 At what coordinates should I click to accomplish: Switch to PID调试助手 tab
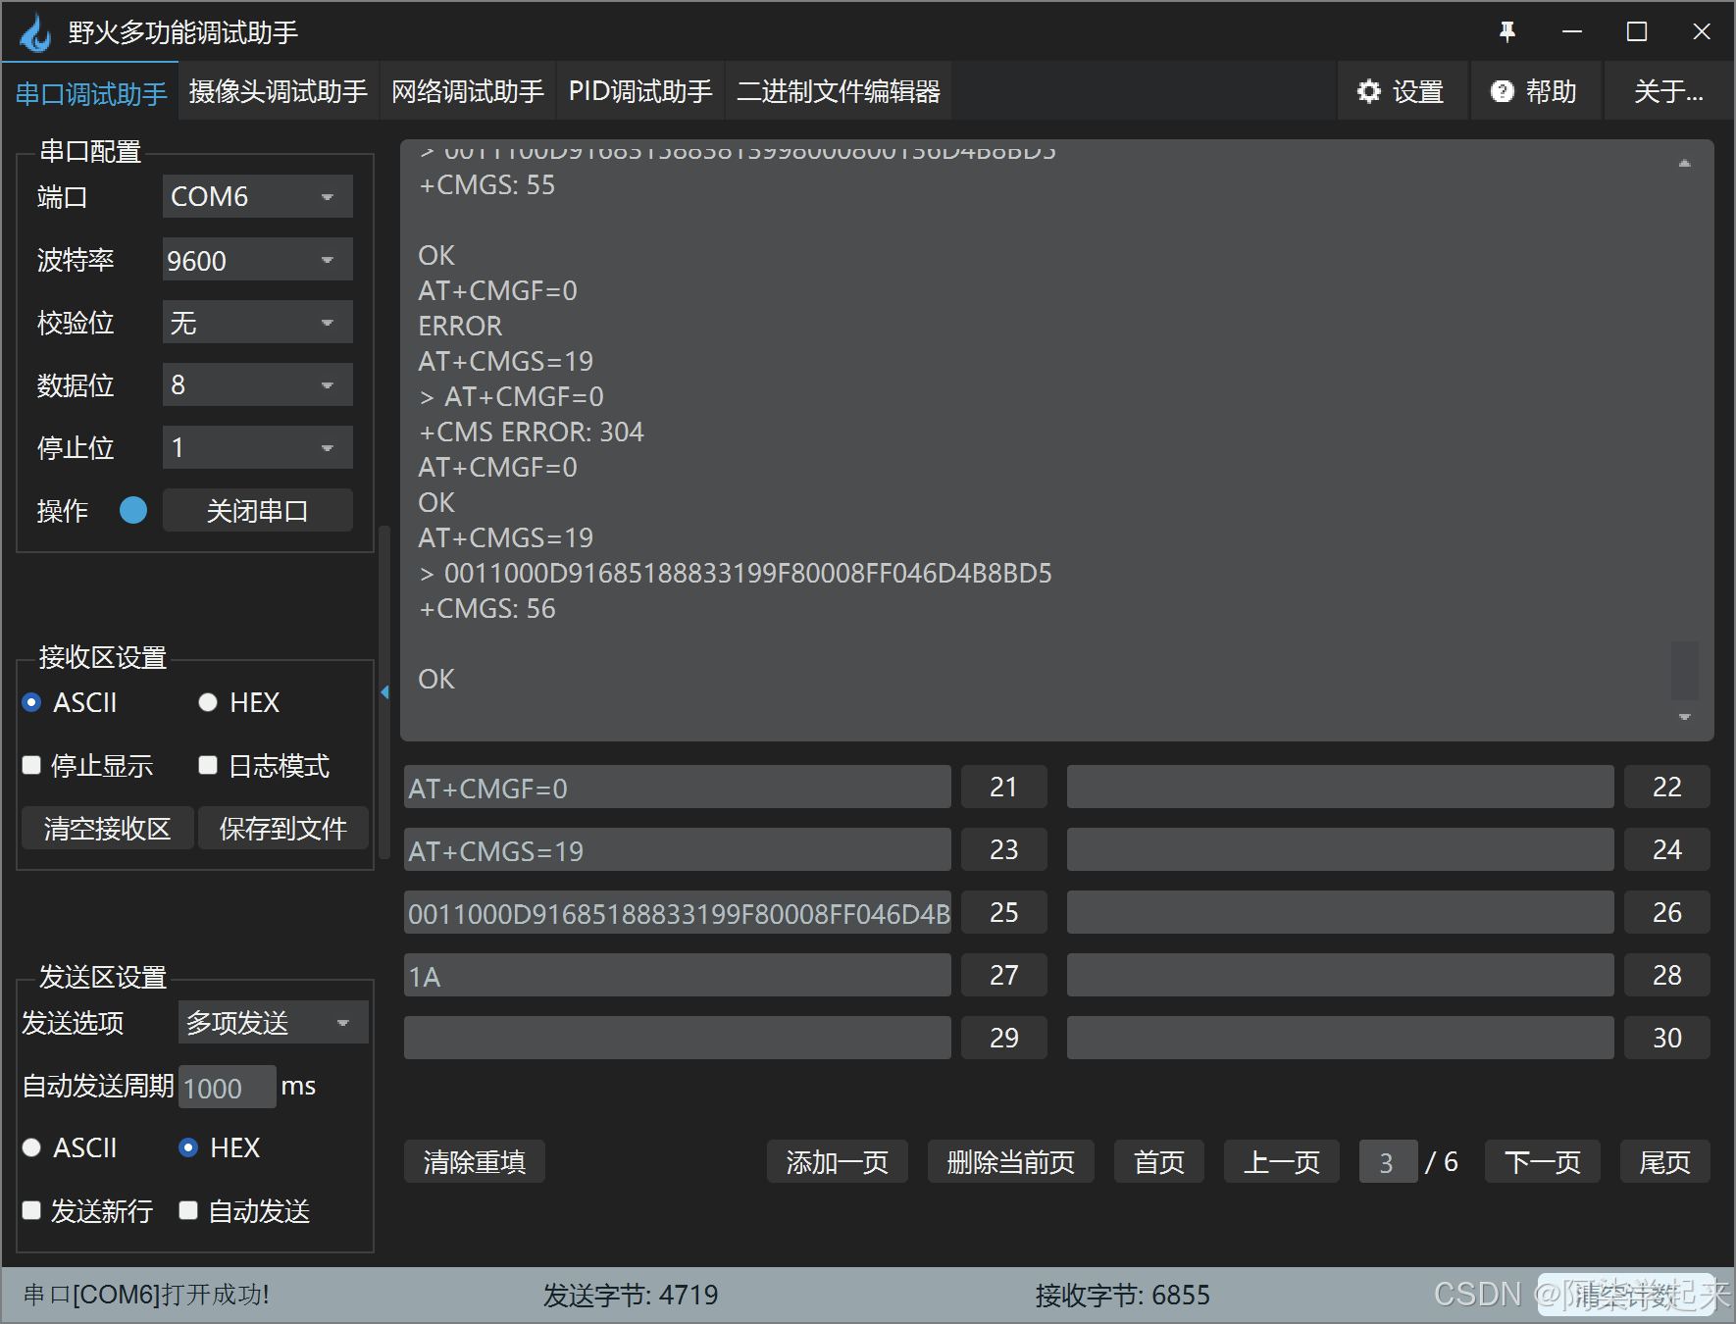640,91
